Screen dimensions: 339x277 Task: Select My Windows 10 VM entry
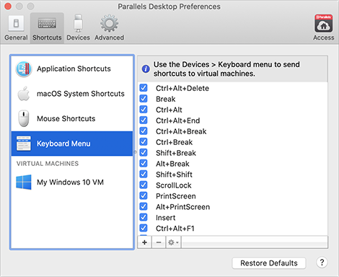tap(72, 183)
